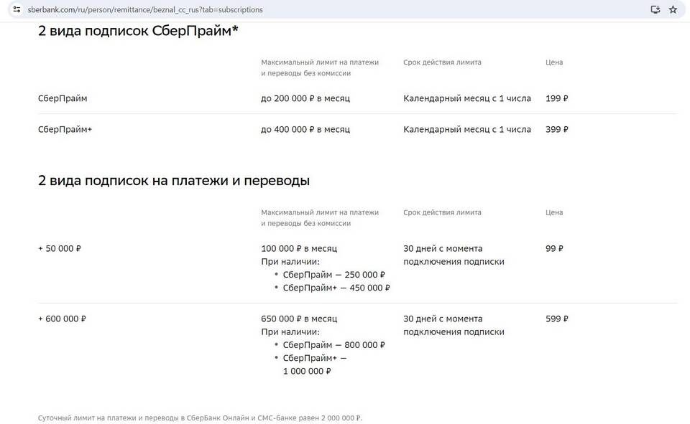Click heading '2 вида подписок на платежи и переводы'
The image size is (690, 424).
(174, 181)
